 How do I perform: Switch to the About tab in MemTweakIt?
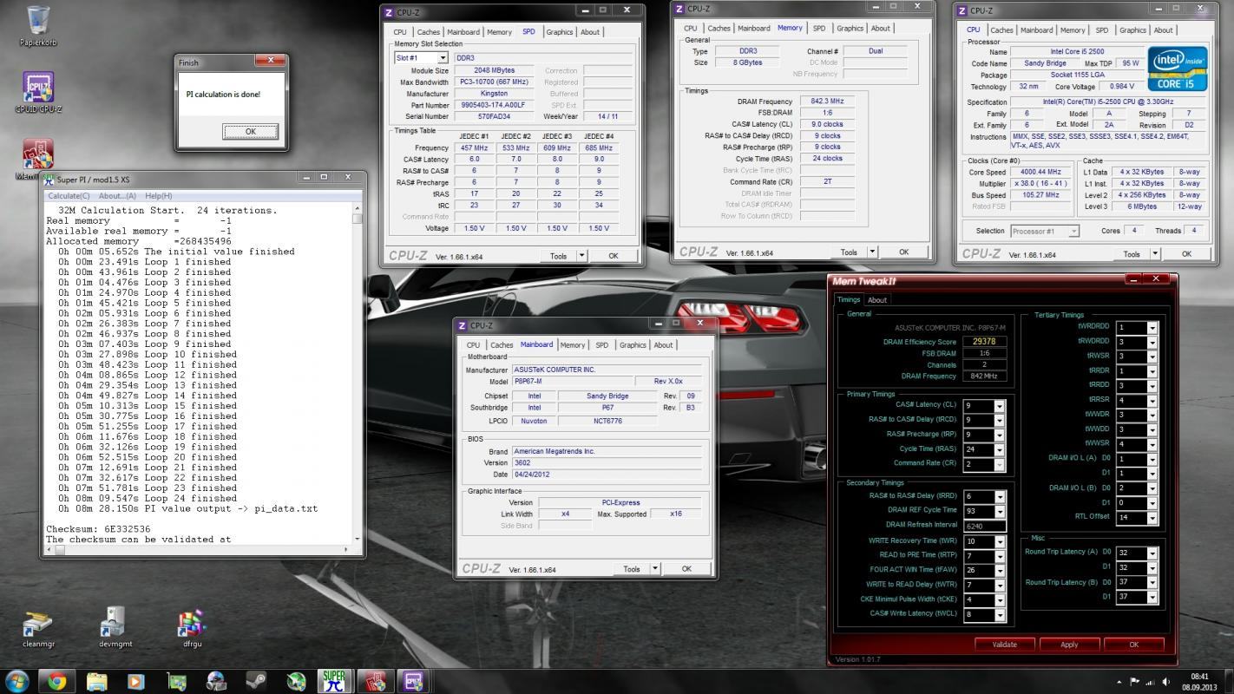877,300
